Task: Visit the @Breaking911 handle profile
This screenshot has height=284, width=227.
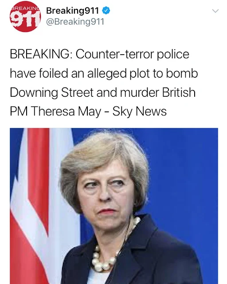Action: (x=75, y=22)
